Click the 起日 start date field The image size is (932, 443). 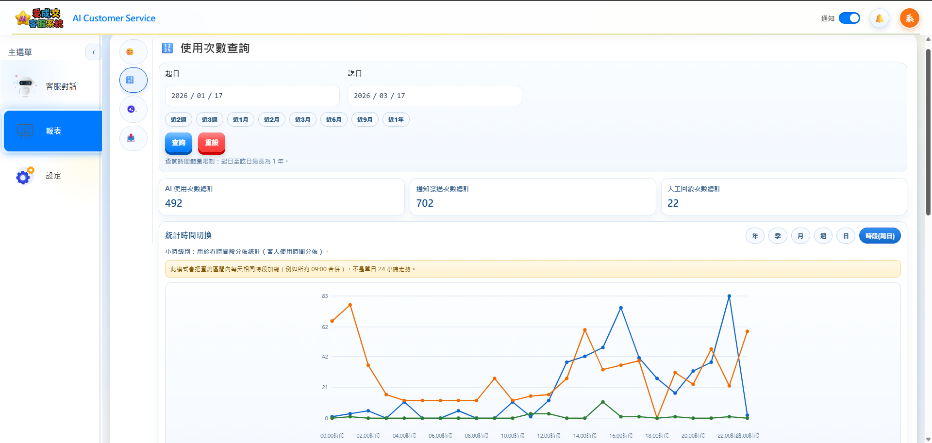tap(252, 96)
